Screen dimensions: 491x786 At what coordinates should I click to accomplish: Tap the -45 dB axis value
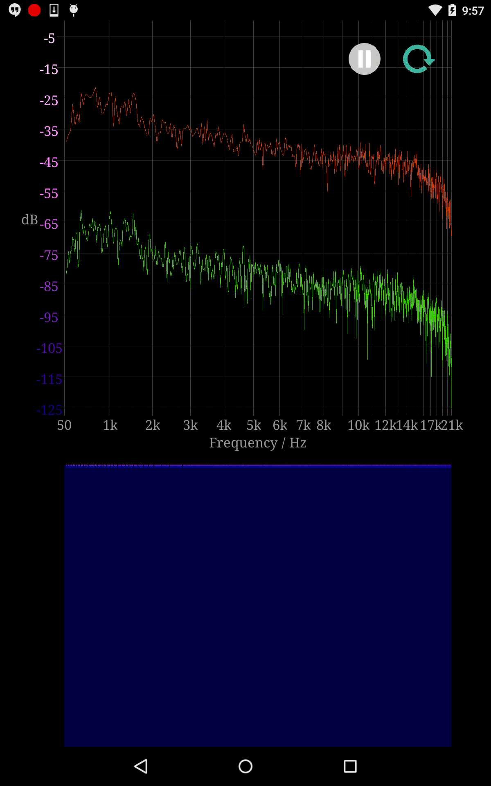(x=49, y=163)
